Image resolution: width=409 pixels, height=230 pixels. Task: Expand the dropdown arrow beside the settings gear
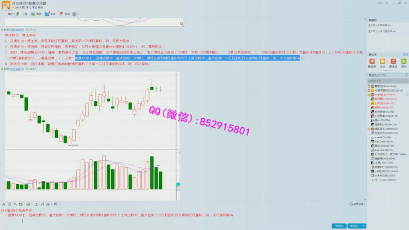[79, 14]
